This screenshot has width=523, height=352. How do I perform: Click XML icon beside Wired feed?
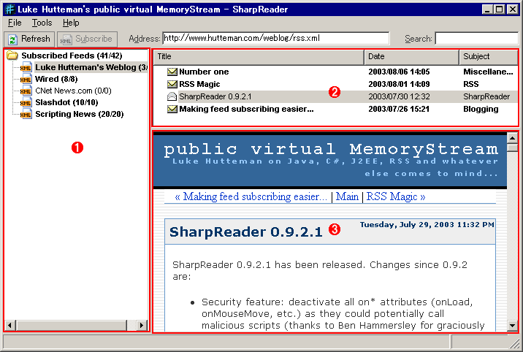coord(26,79)
